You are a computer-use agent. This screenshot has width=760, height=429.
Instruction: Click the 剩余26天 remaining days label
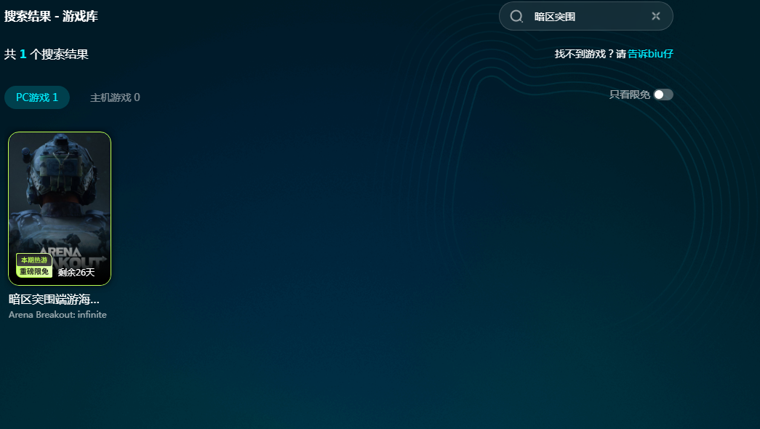click(x=76, y=273)
